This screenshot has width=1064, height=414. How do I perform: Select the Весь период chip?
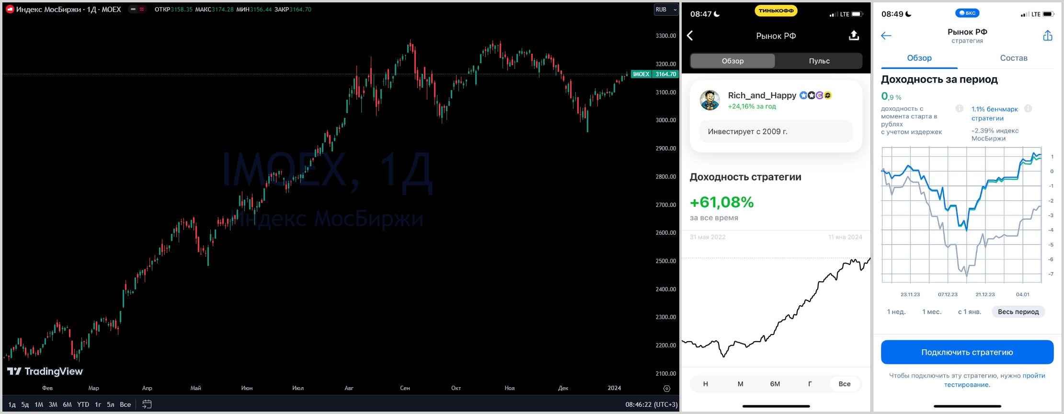(x=1018, y=312)
